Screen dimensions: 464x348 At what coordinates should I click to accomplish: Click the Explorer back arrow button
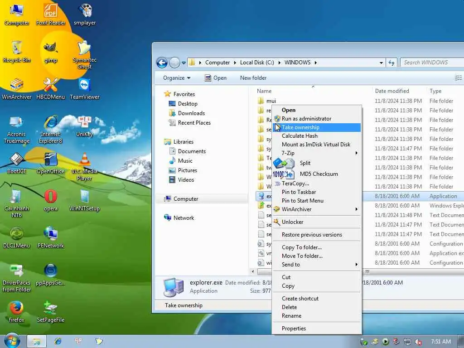tap(162, 63)
